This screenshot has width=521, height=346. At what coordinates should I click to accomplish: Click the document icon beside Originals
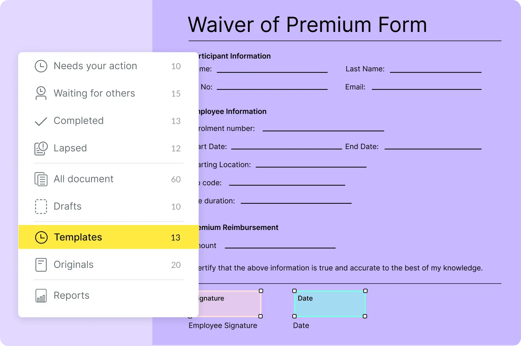click(x=41, y=264)
